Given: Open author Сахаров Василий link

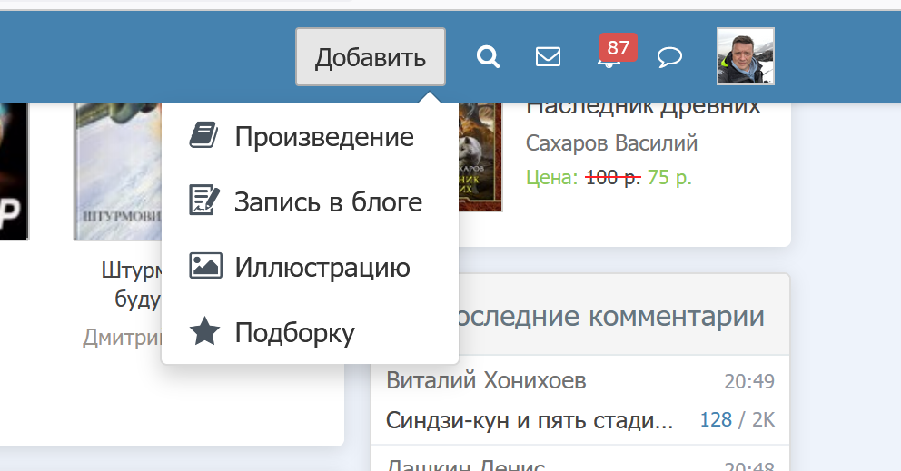Looking at the screenshot, I should point(611,143).
